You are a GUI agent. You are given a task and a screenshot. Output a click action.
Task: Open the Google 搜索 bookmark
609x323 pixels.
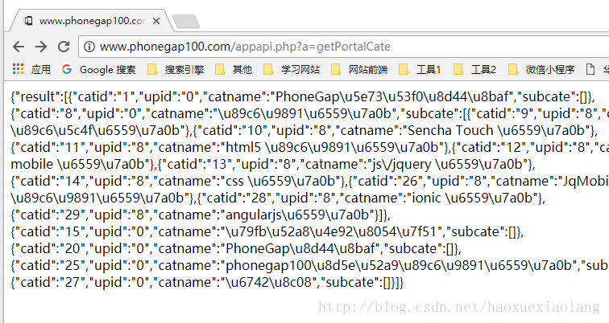[98, 69]
